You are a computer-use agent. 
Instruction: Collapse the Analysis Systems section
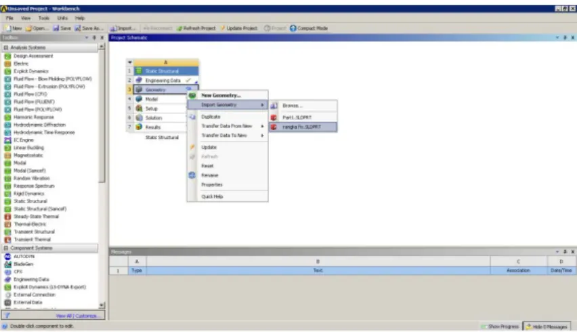pos(6,48)
